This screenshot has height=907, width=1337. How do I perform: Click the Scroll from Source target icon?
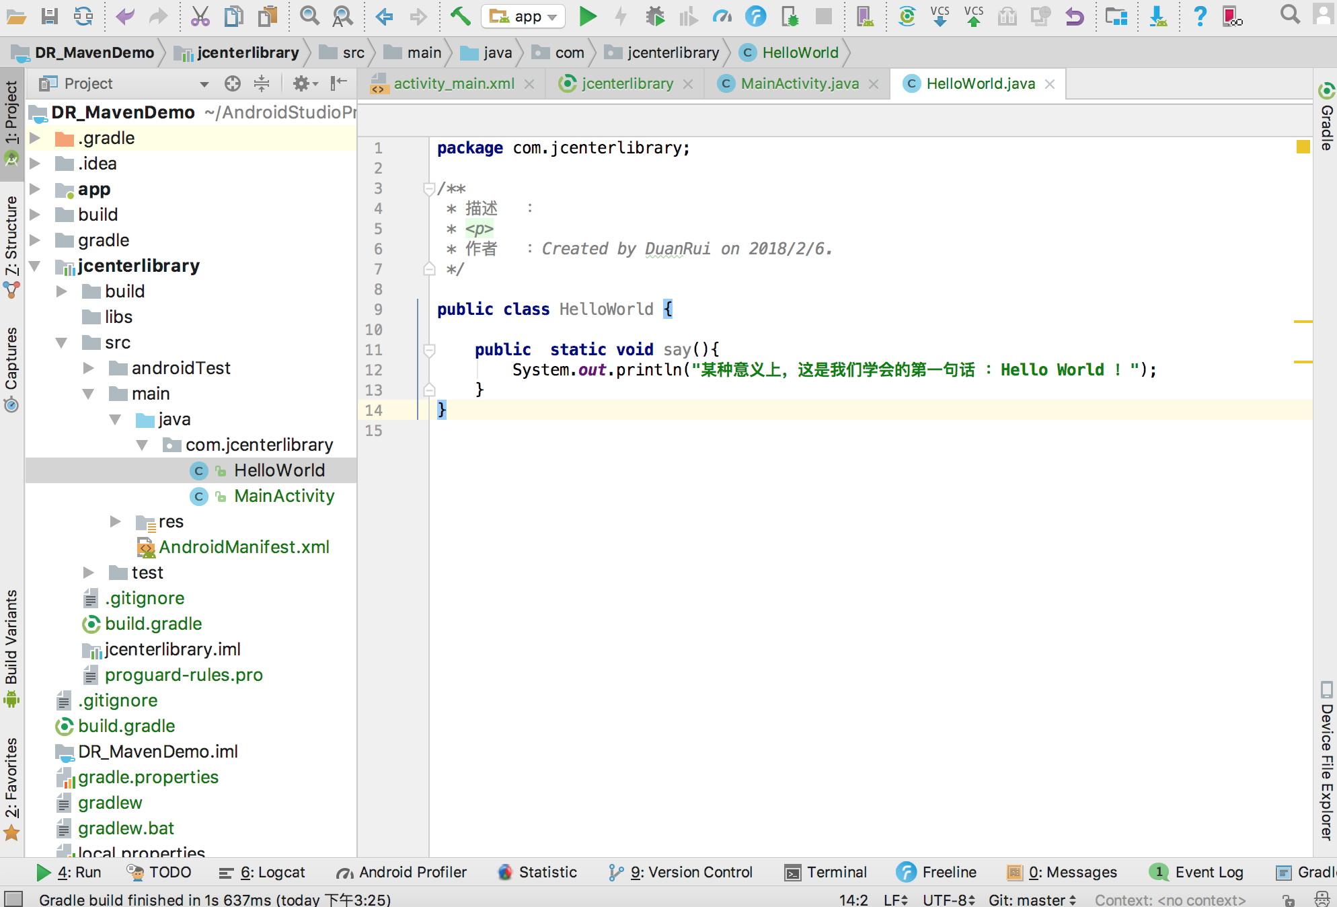[232, 83]
